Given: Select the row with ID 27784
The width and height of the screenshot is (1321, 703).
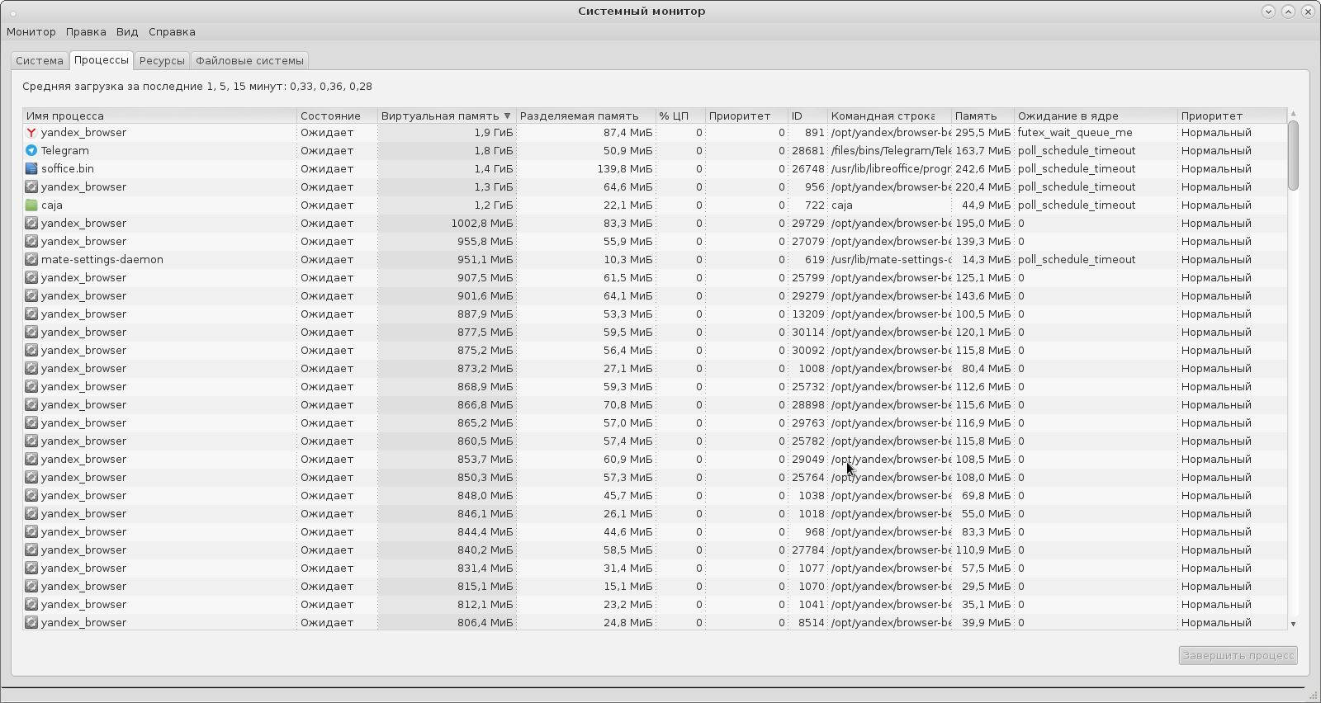Looking at the screenshot, I should (x=655, y=550).
